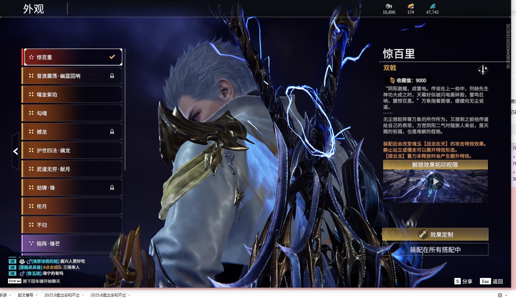Collapse the skin list with left arrow
Image resolution: width=516 pixels, height=300 pixels.
(x=15, y=151)
